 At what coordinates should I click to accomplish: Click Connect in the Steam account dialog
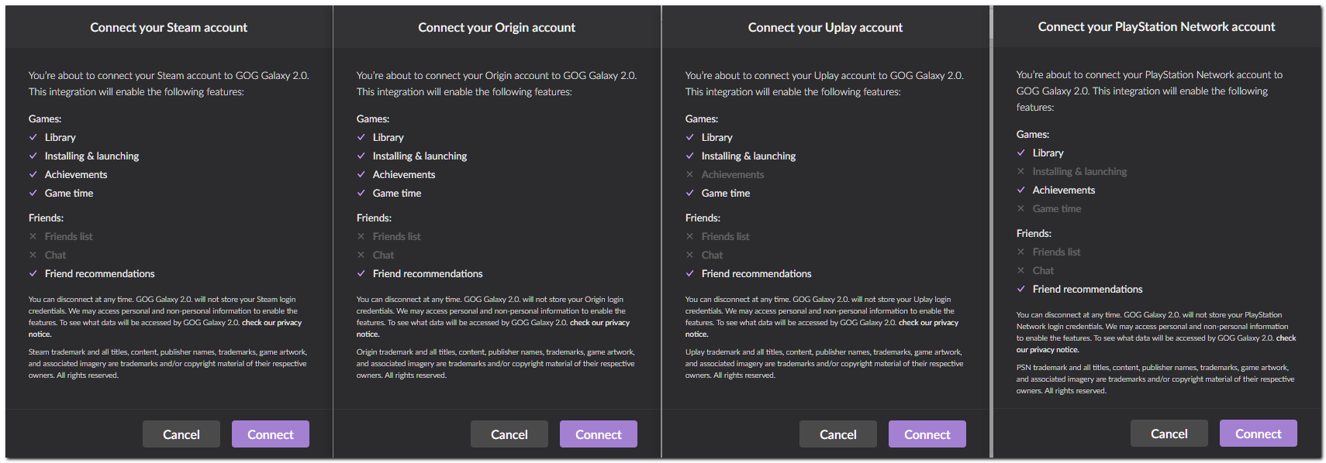(270, 434)
